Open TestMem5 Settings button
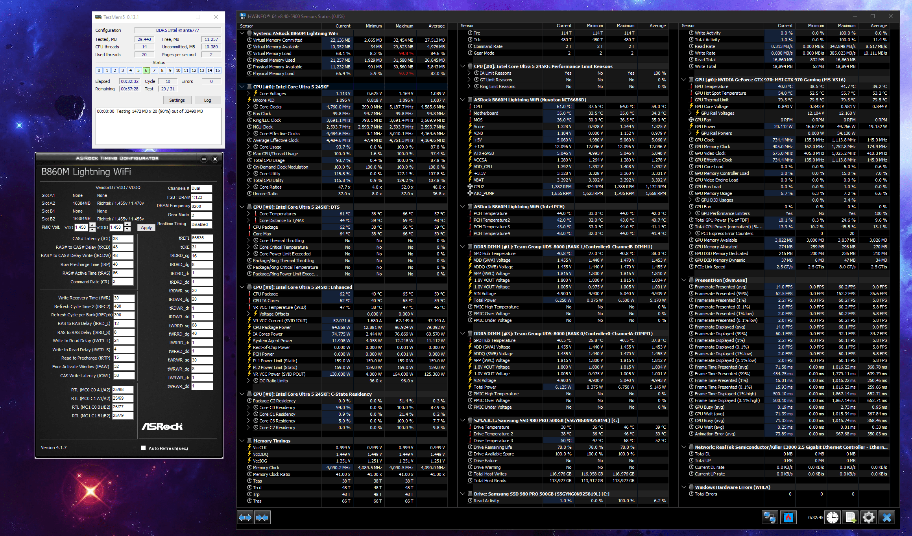912x536 pixels. 177,100
